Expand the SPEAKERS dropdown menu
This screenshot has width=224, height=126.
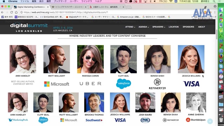coord(159,27)
